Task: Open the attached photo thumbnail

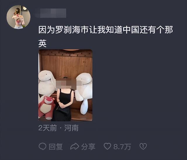Action: click(x=65, y=85)
